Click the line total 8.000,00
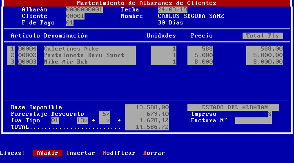294x163 pixels. (265, 62)
